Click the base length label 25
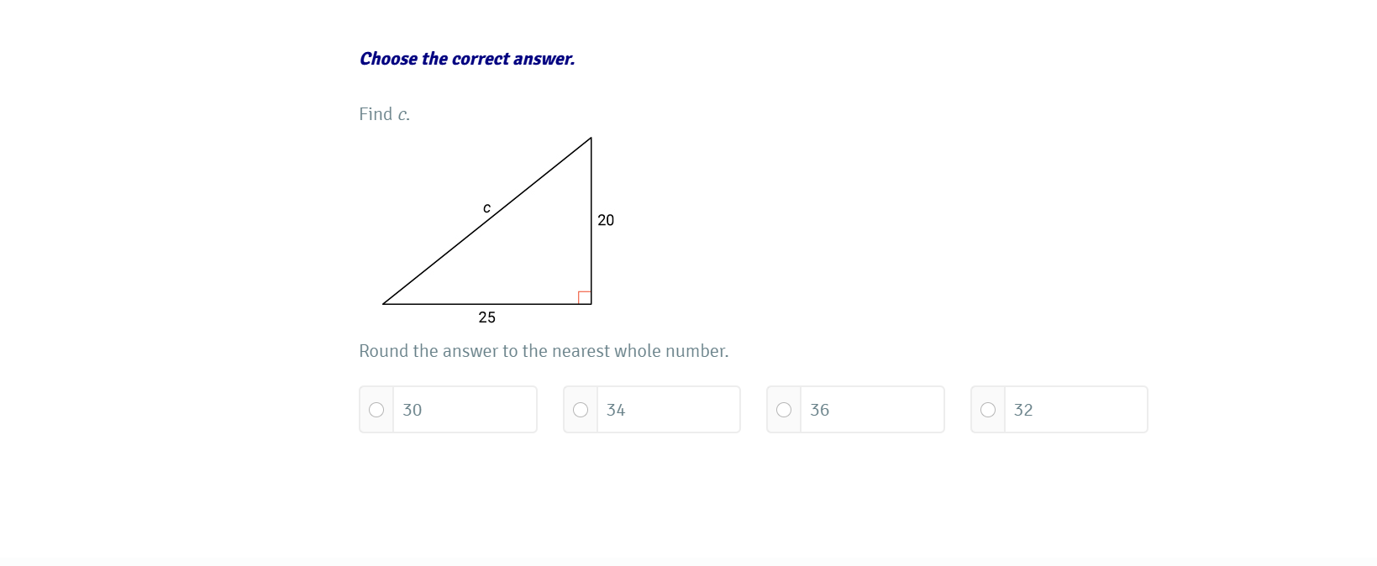1377x566 pixels. pos(487,317)
